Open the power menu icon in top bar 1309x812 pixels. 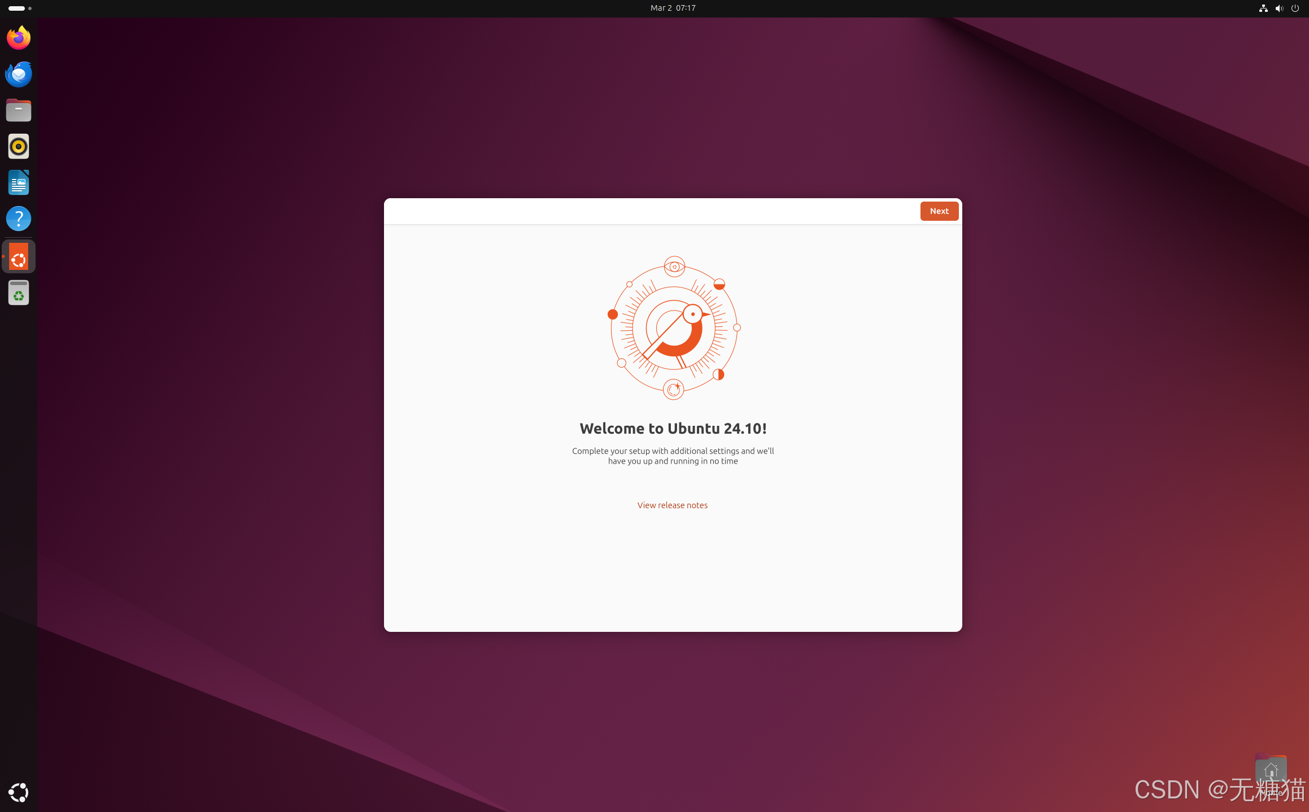(x=1295, y=8)
